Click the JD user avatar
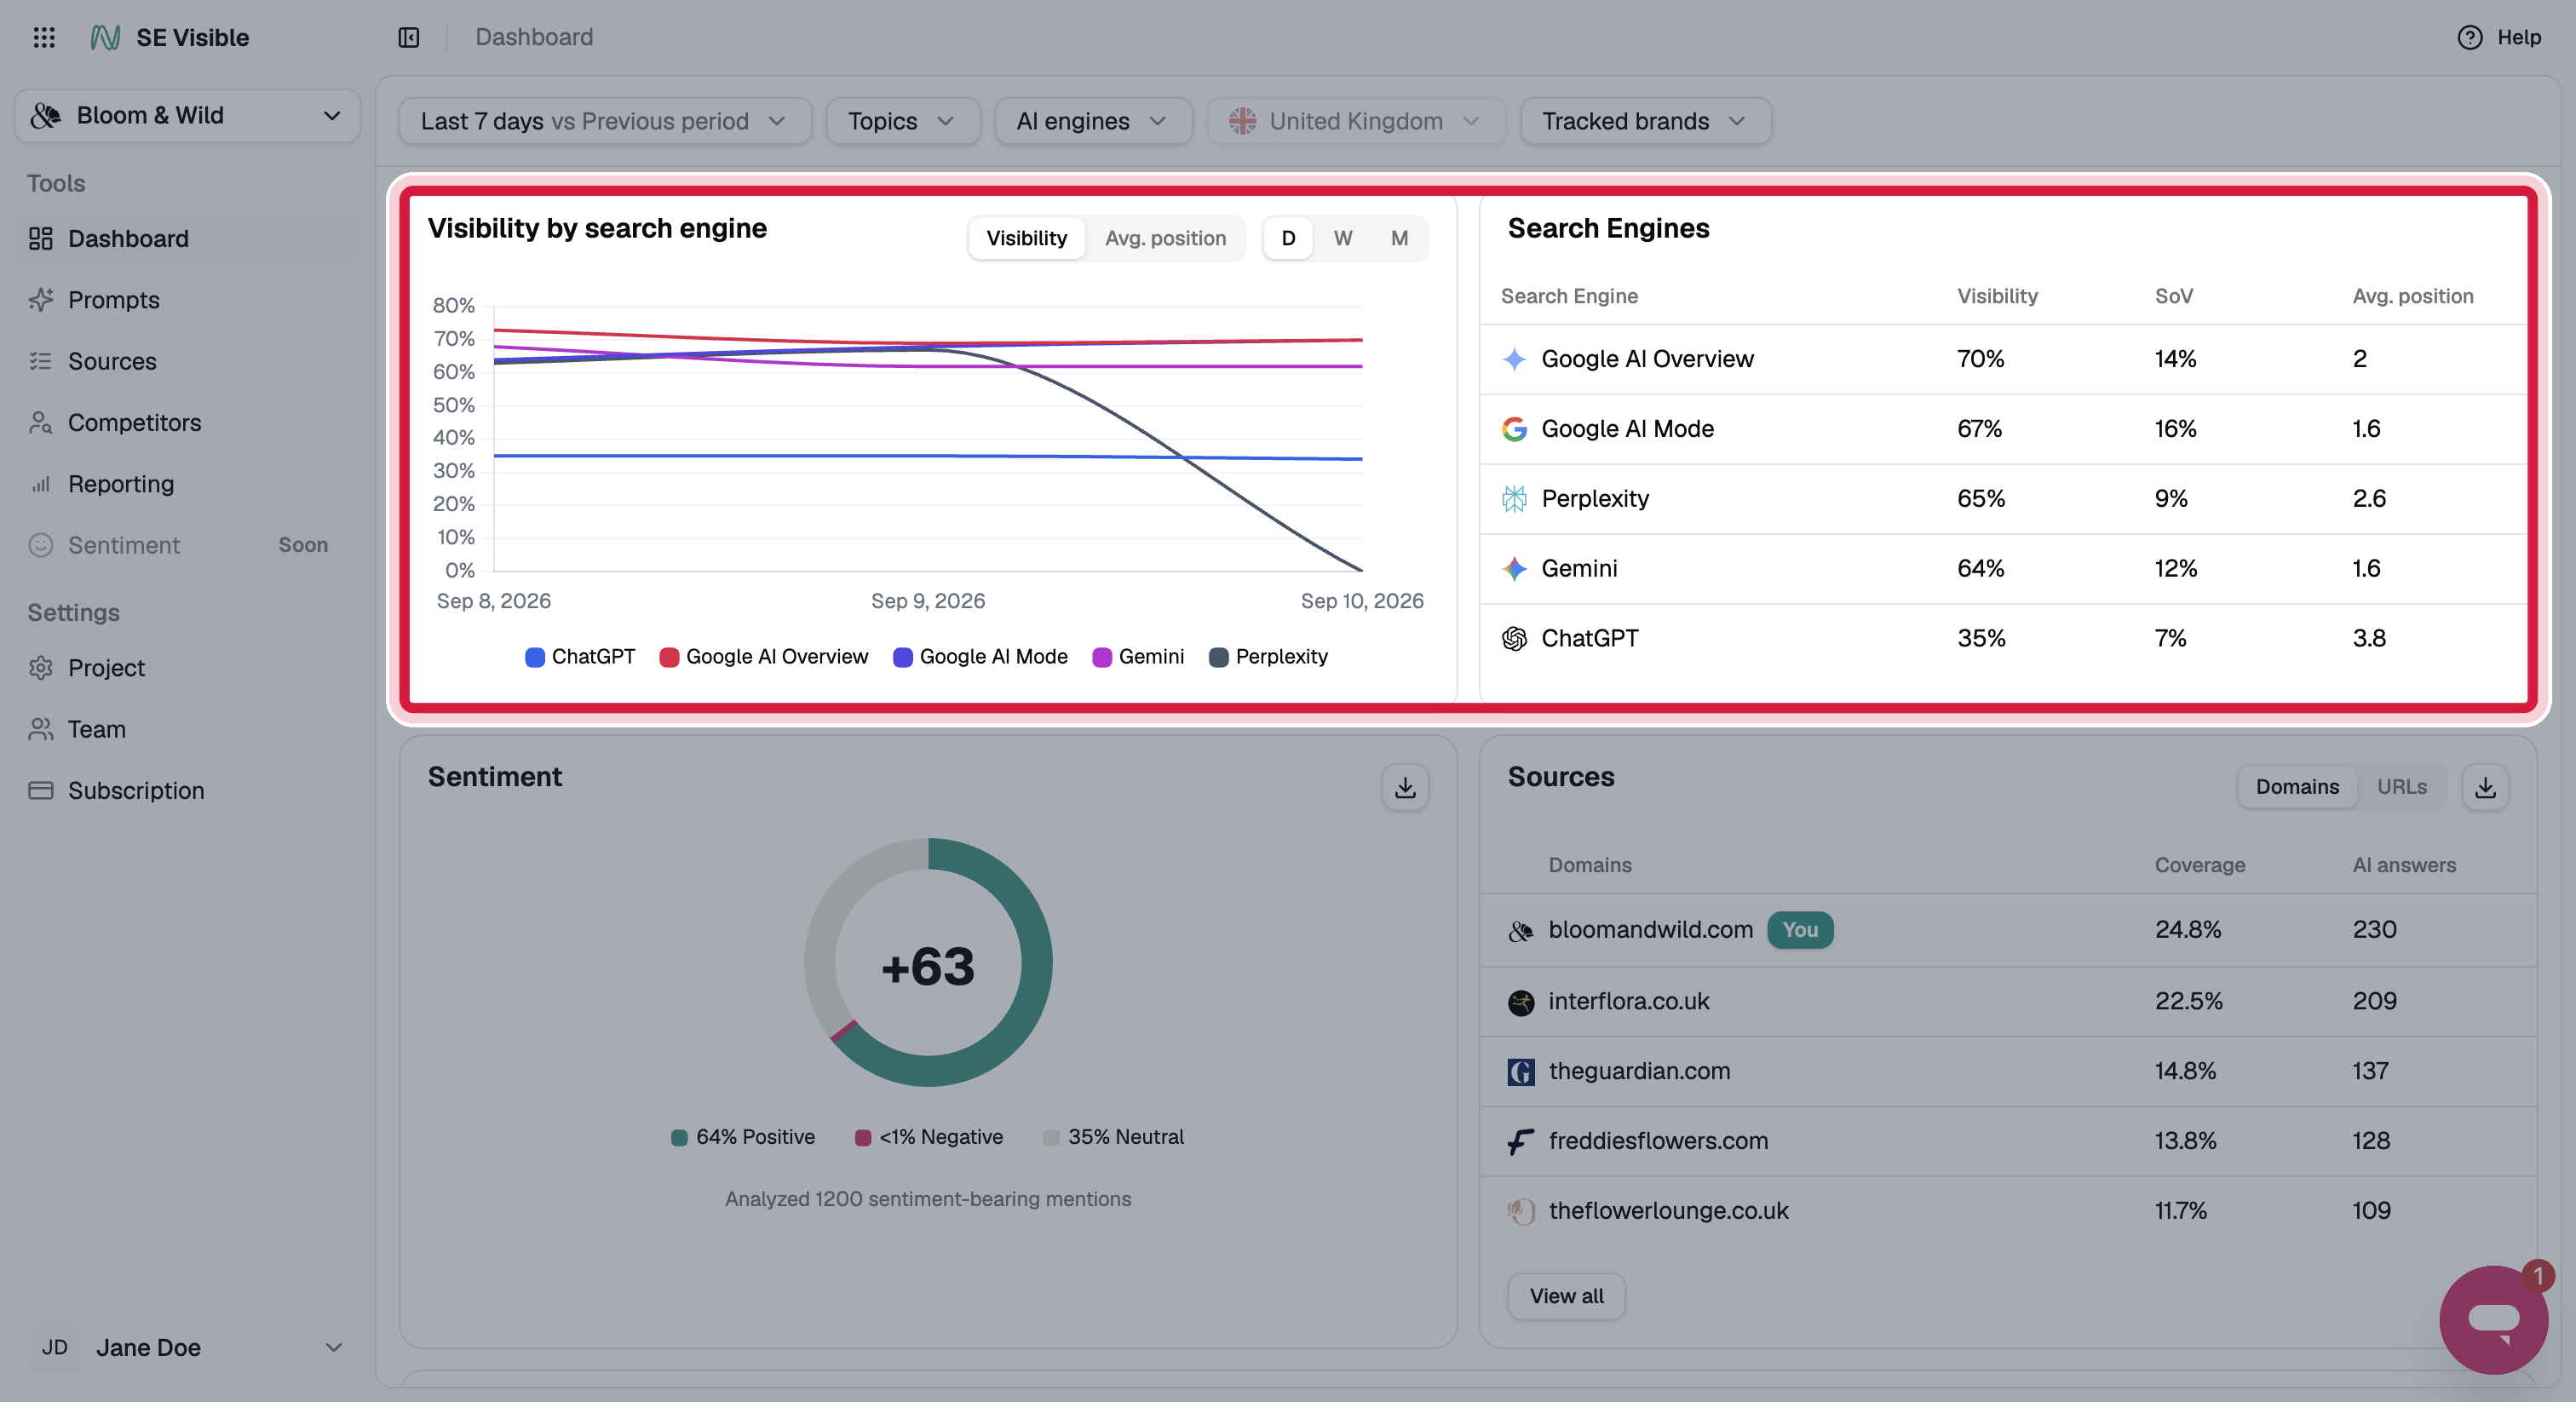This screenshot has height=1402, width=2576. point(54,1347)
